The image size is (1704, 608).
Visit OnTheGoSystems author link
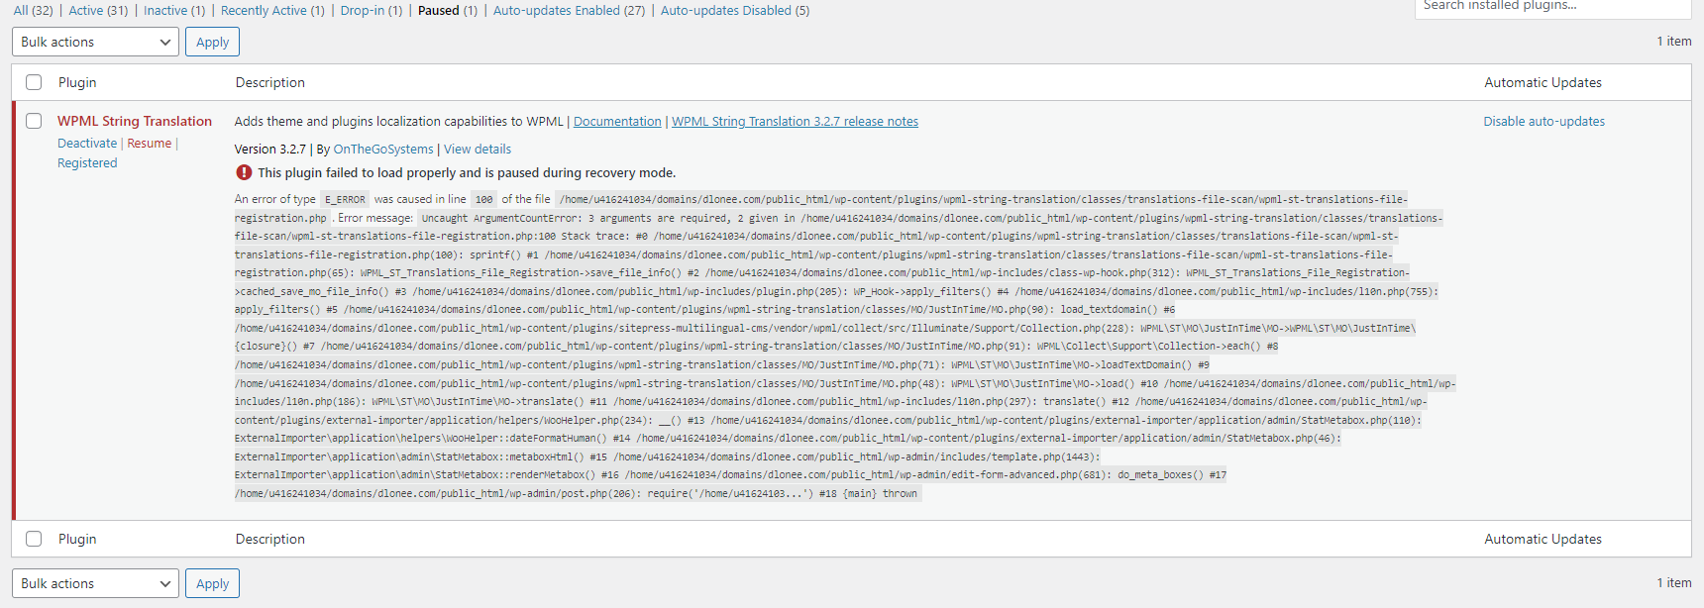383,150
